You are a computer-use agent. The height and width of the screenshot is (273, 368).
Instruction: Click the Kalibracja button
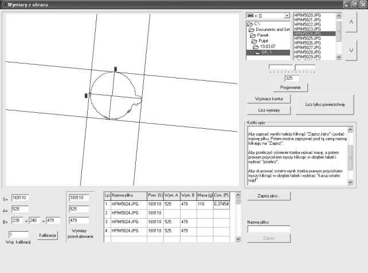pyautogui.click(x=48, y=235)
